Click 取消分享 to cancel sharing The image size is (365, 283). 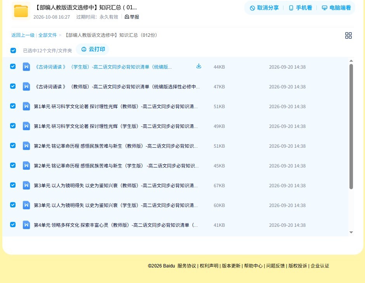[x=264, y=8]
